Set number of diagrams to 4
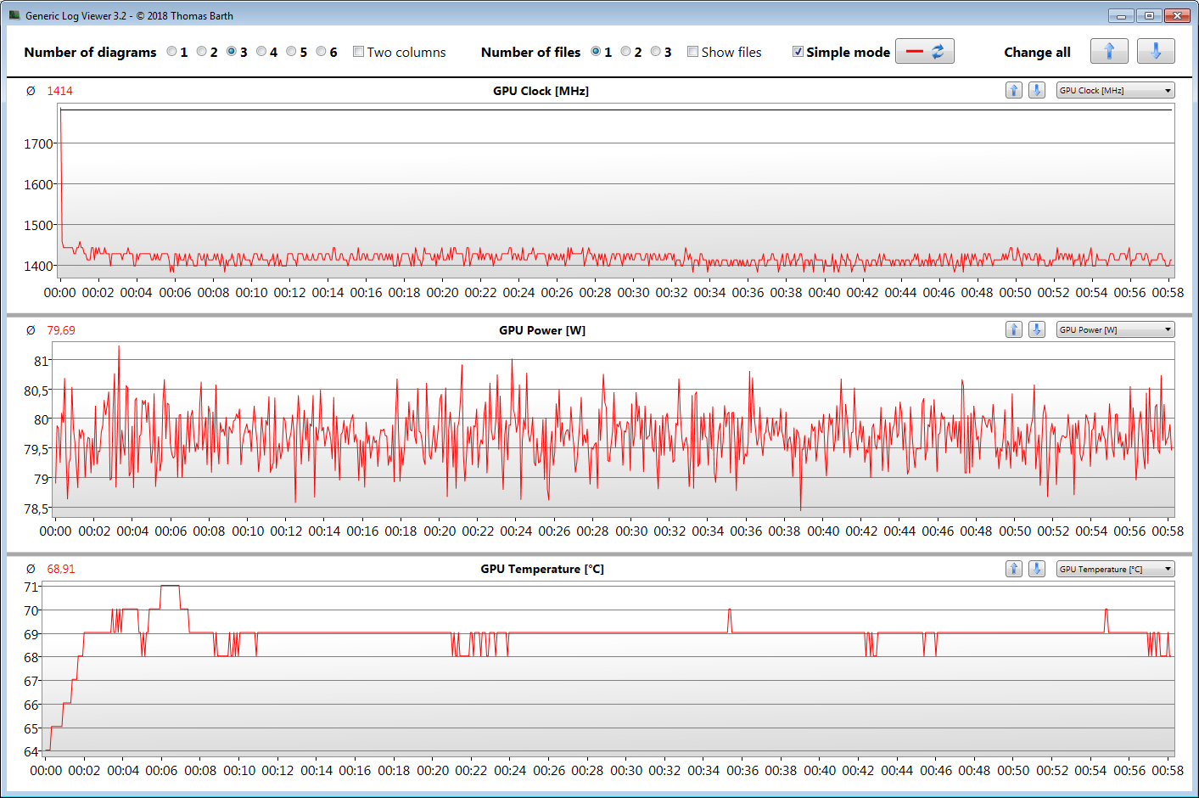This screenshot has height=798, width=1199. pyautogui.click(x=261, y=52)
